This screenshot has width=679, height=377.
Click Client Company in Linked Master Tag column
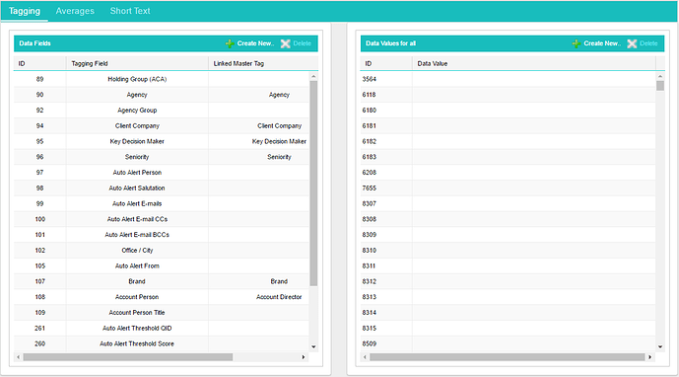pos(279,125)
